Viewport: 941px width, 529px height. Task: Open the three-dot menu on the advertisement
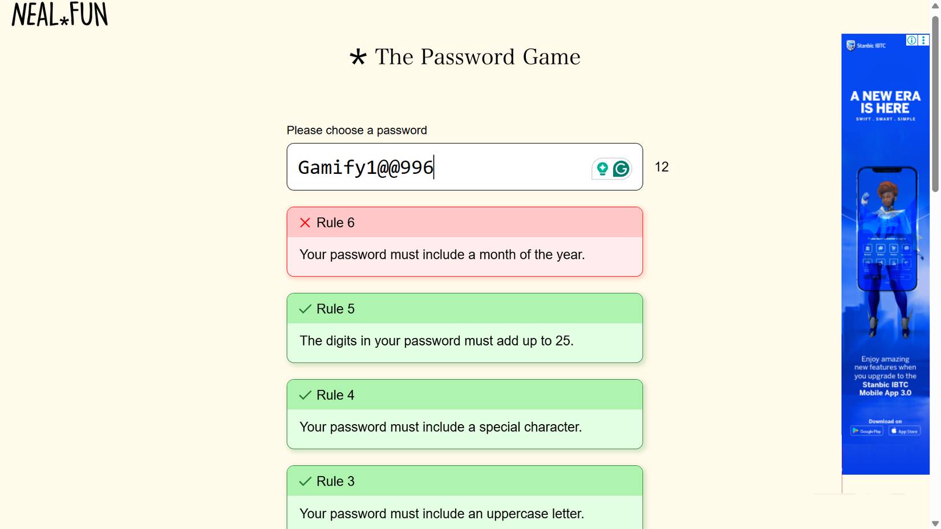923,40
